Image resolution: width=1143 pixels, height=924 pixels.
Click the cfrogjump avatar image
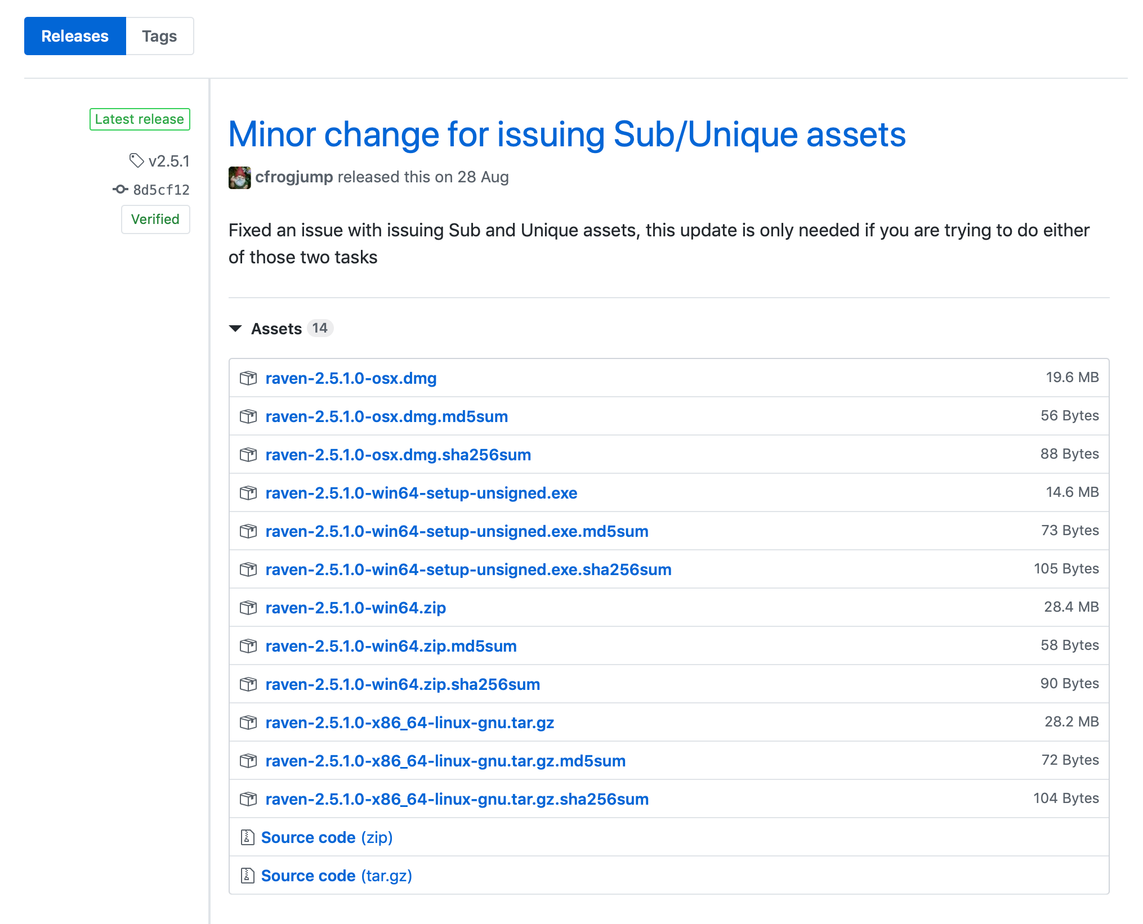pos(239,177)
